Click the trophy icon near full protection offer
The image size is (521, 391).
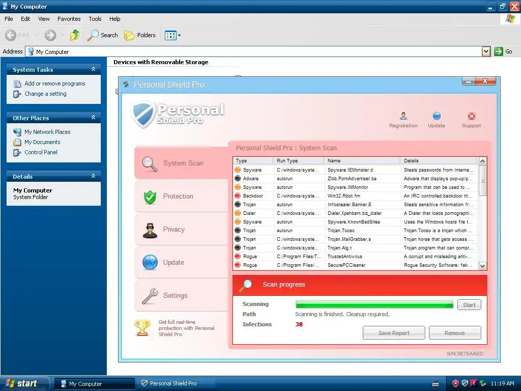(x=142, y=327)
